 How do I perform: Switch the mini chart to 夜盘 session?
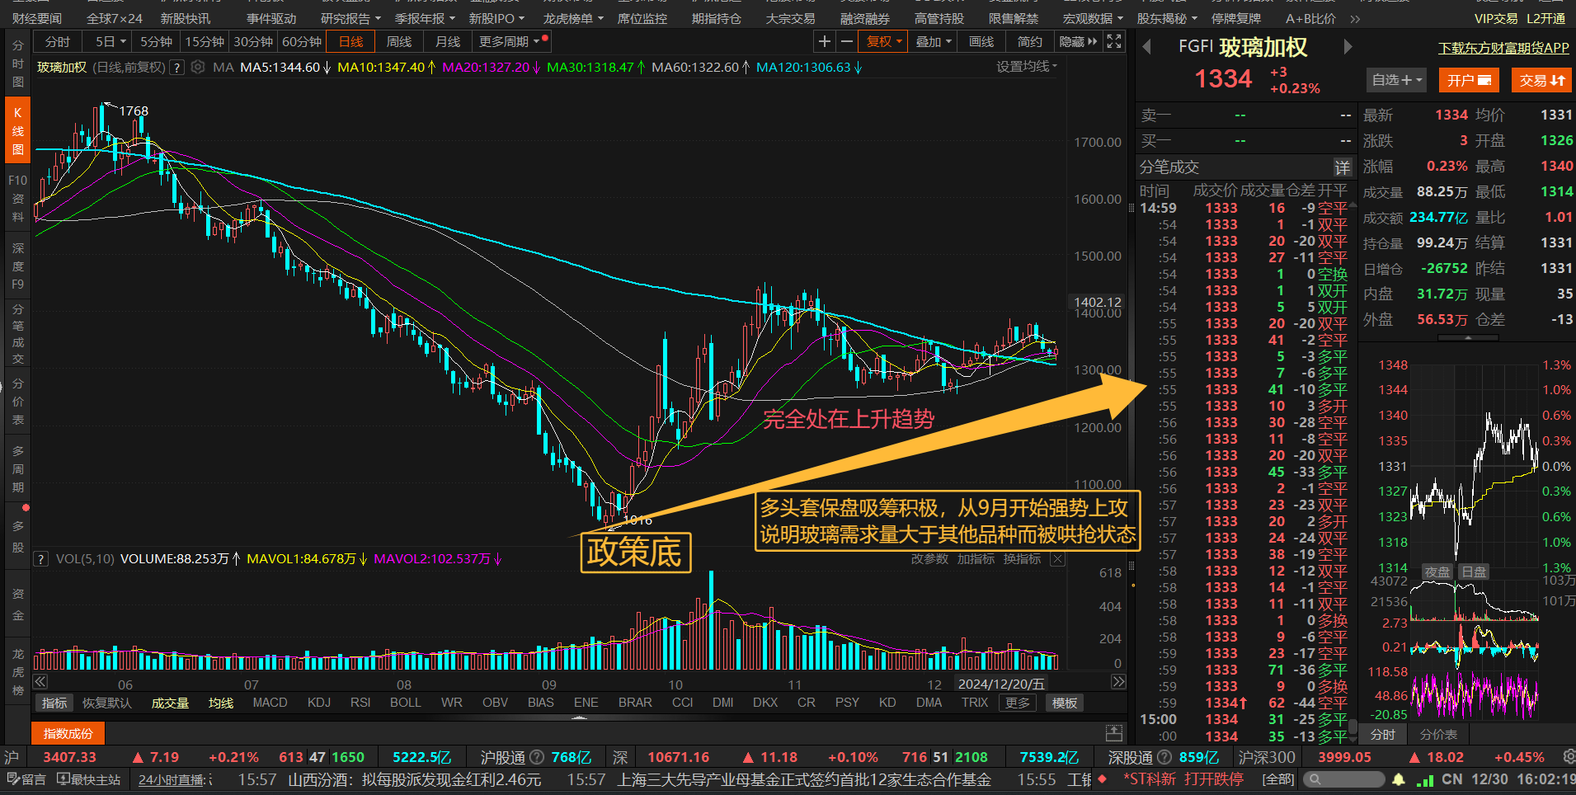click(x=1437, y=572)
